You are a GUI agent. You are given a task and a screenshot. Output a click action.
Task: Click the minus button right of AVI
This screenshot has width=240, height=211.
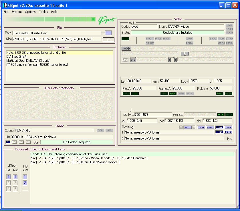click(194, 127)
